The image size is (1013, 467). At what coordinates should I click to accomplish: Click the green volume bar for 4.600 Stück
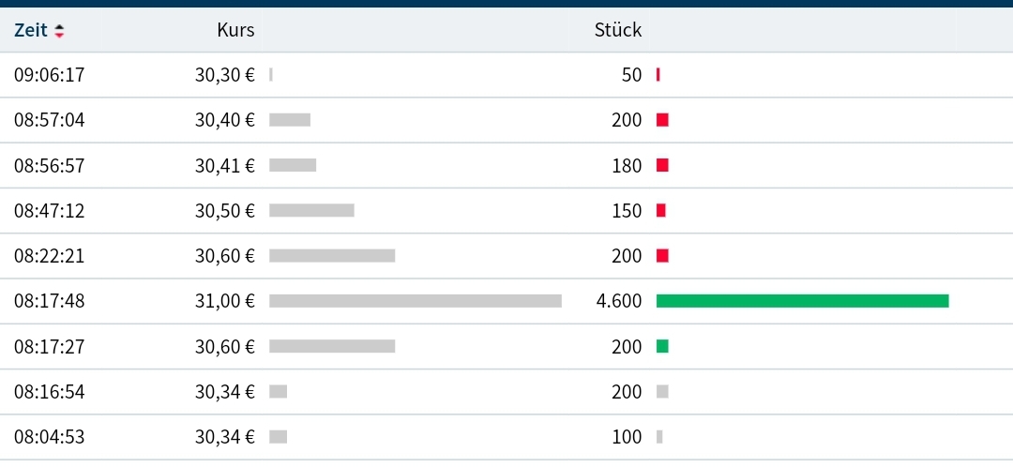click(x=802, y=301)
